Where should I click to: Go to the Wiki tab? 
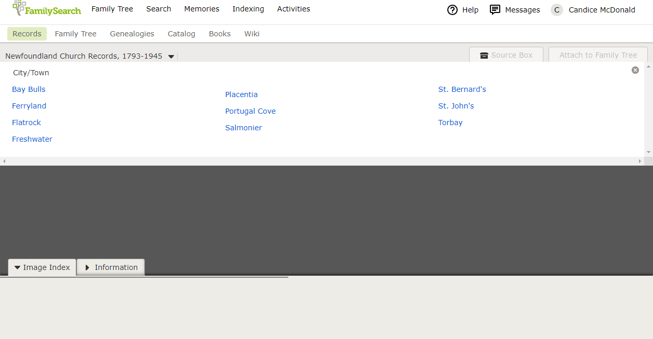[x=252, y=34]
